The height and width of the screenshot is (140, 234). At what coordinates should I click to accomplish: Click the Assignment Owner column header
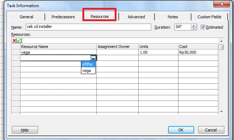118,47
